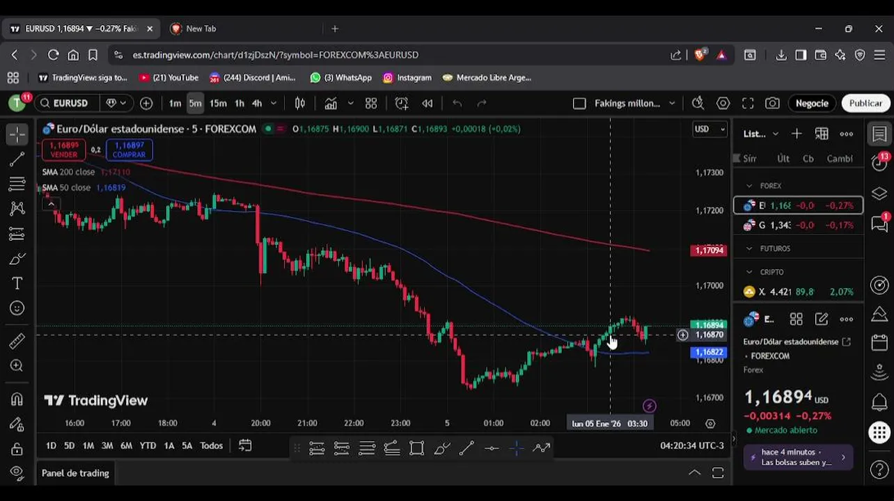This screenshot has height=501, width=894.
Task: Enter fullscreen chart mode
Action: point(748,103)
